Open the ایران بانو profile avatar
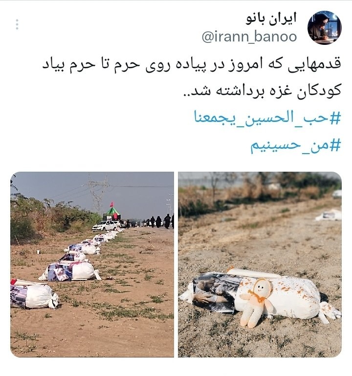Screen dimensions: 352x376 (x=324, y=28)
